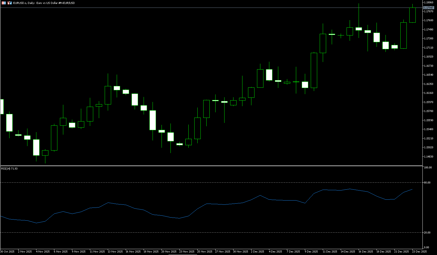Open the Depth of Market icon
Viewport: 437px width, 255px height.
(x=10, y=3)
